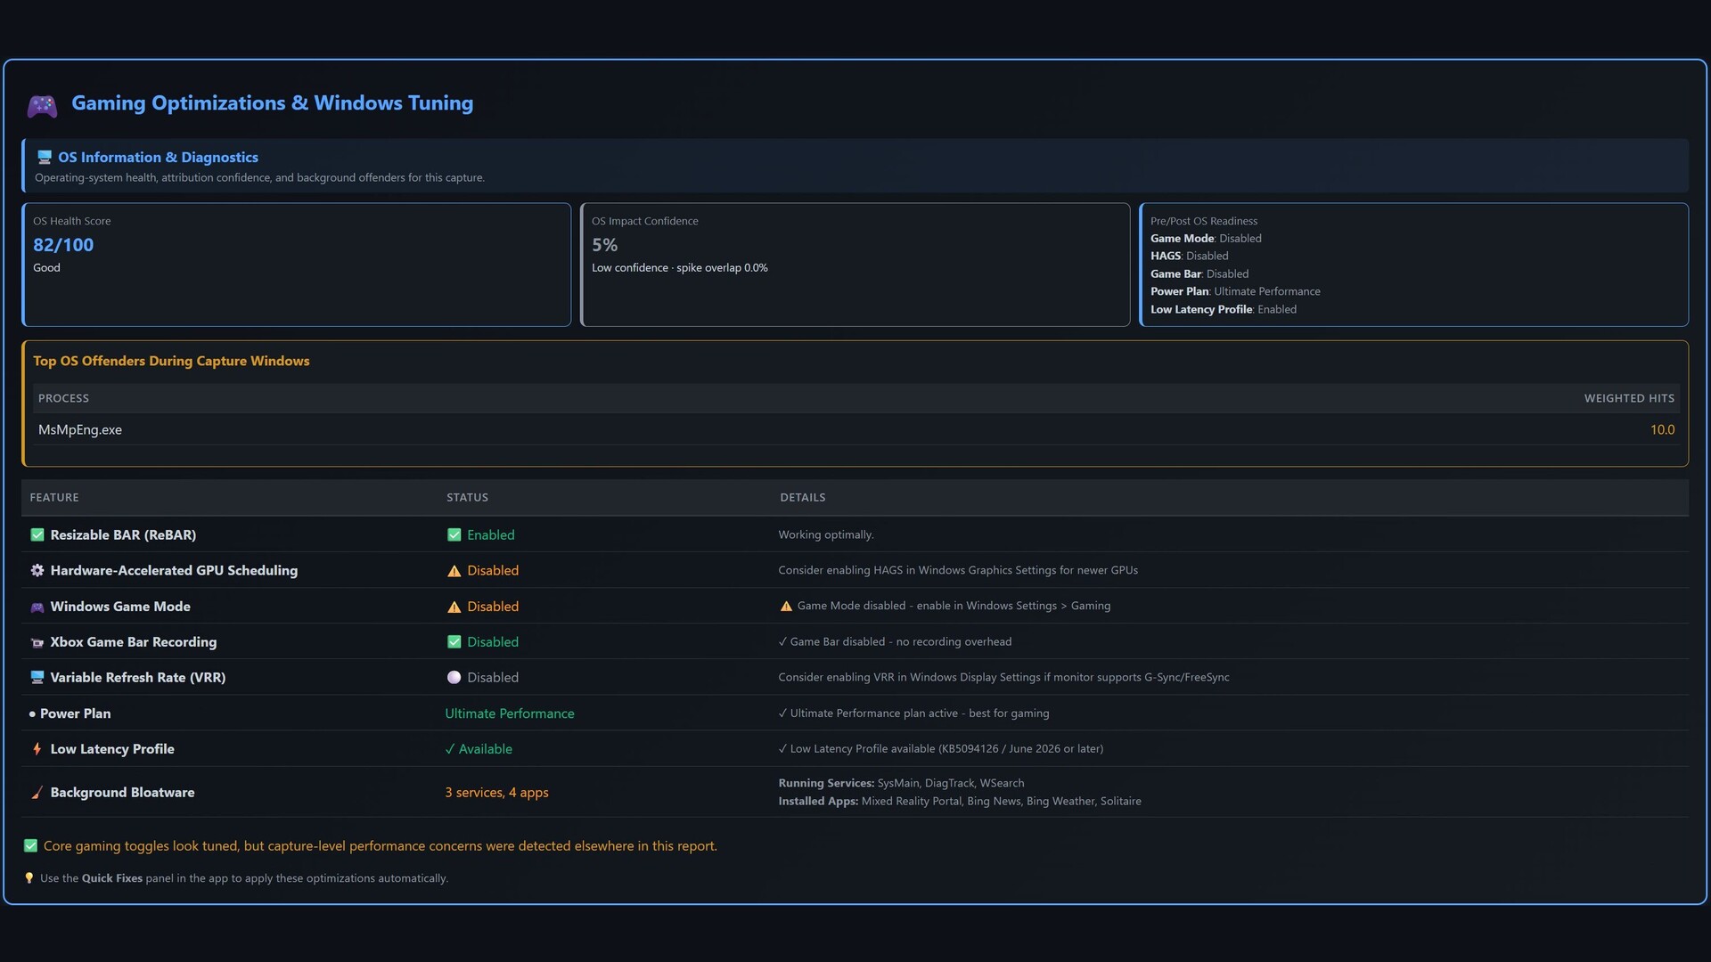1711x962 pixels.
Task: Click the lightbulb icon beside Quick Fixes tip
Action: (29, 878)
